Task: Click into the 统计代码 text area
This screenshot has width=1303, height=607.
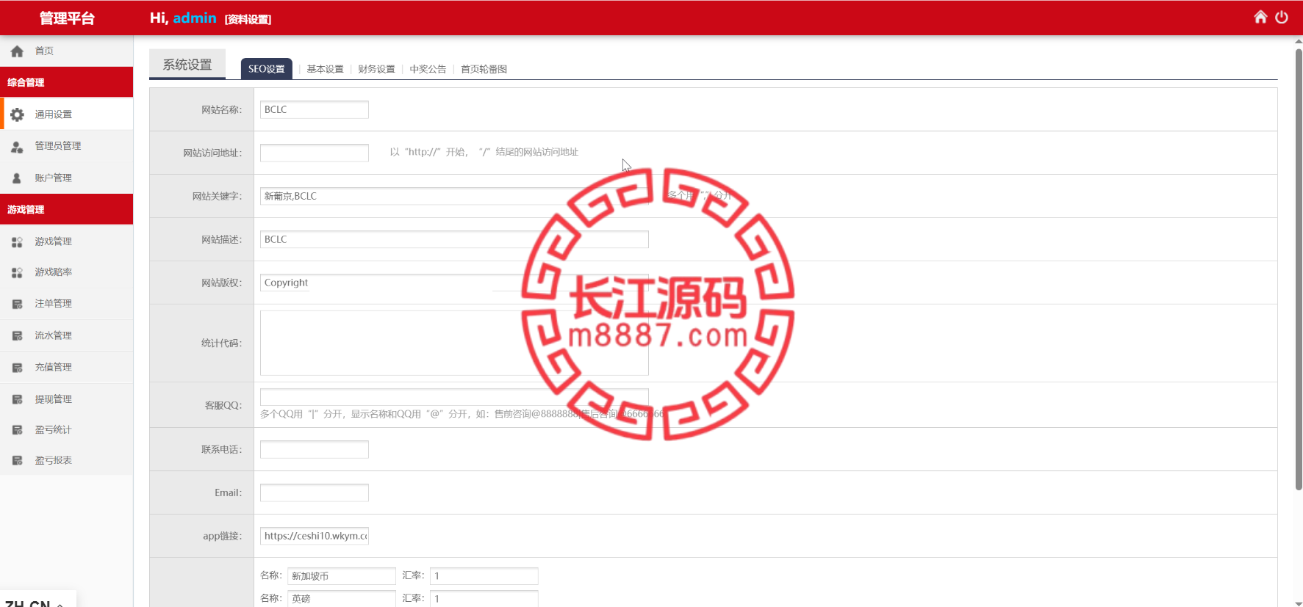Action: [454, 343]
